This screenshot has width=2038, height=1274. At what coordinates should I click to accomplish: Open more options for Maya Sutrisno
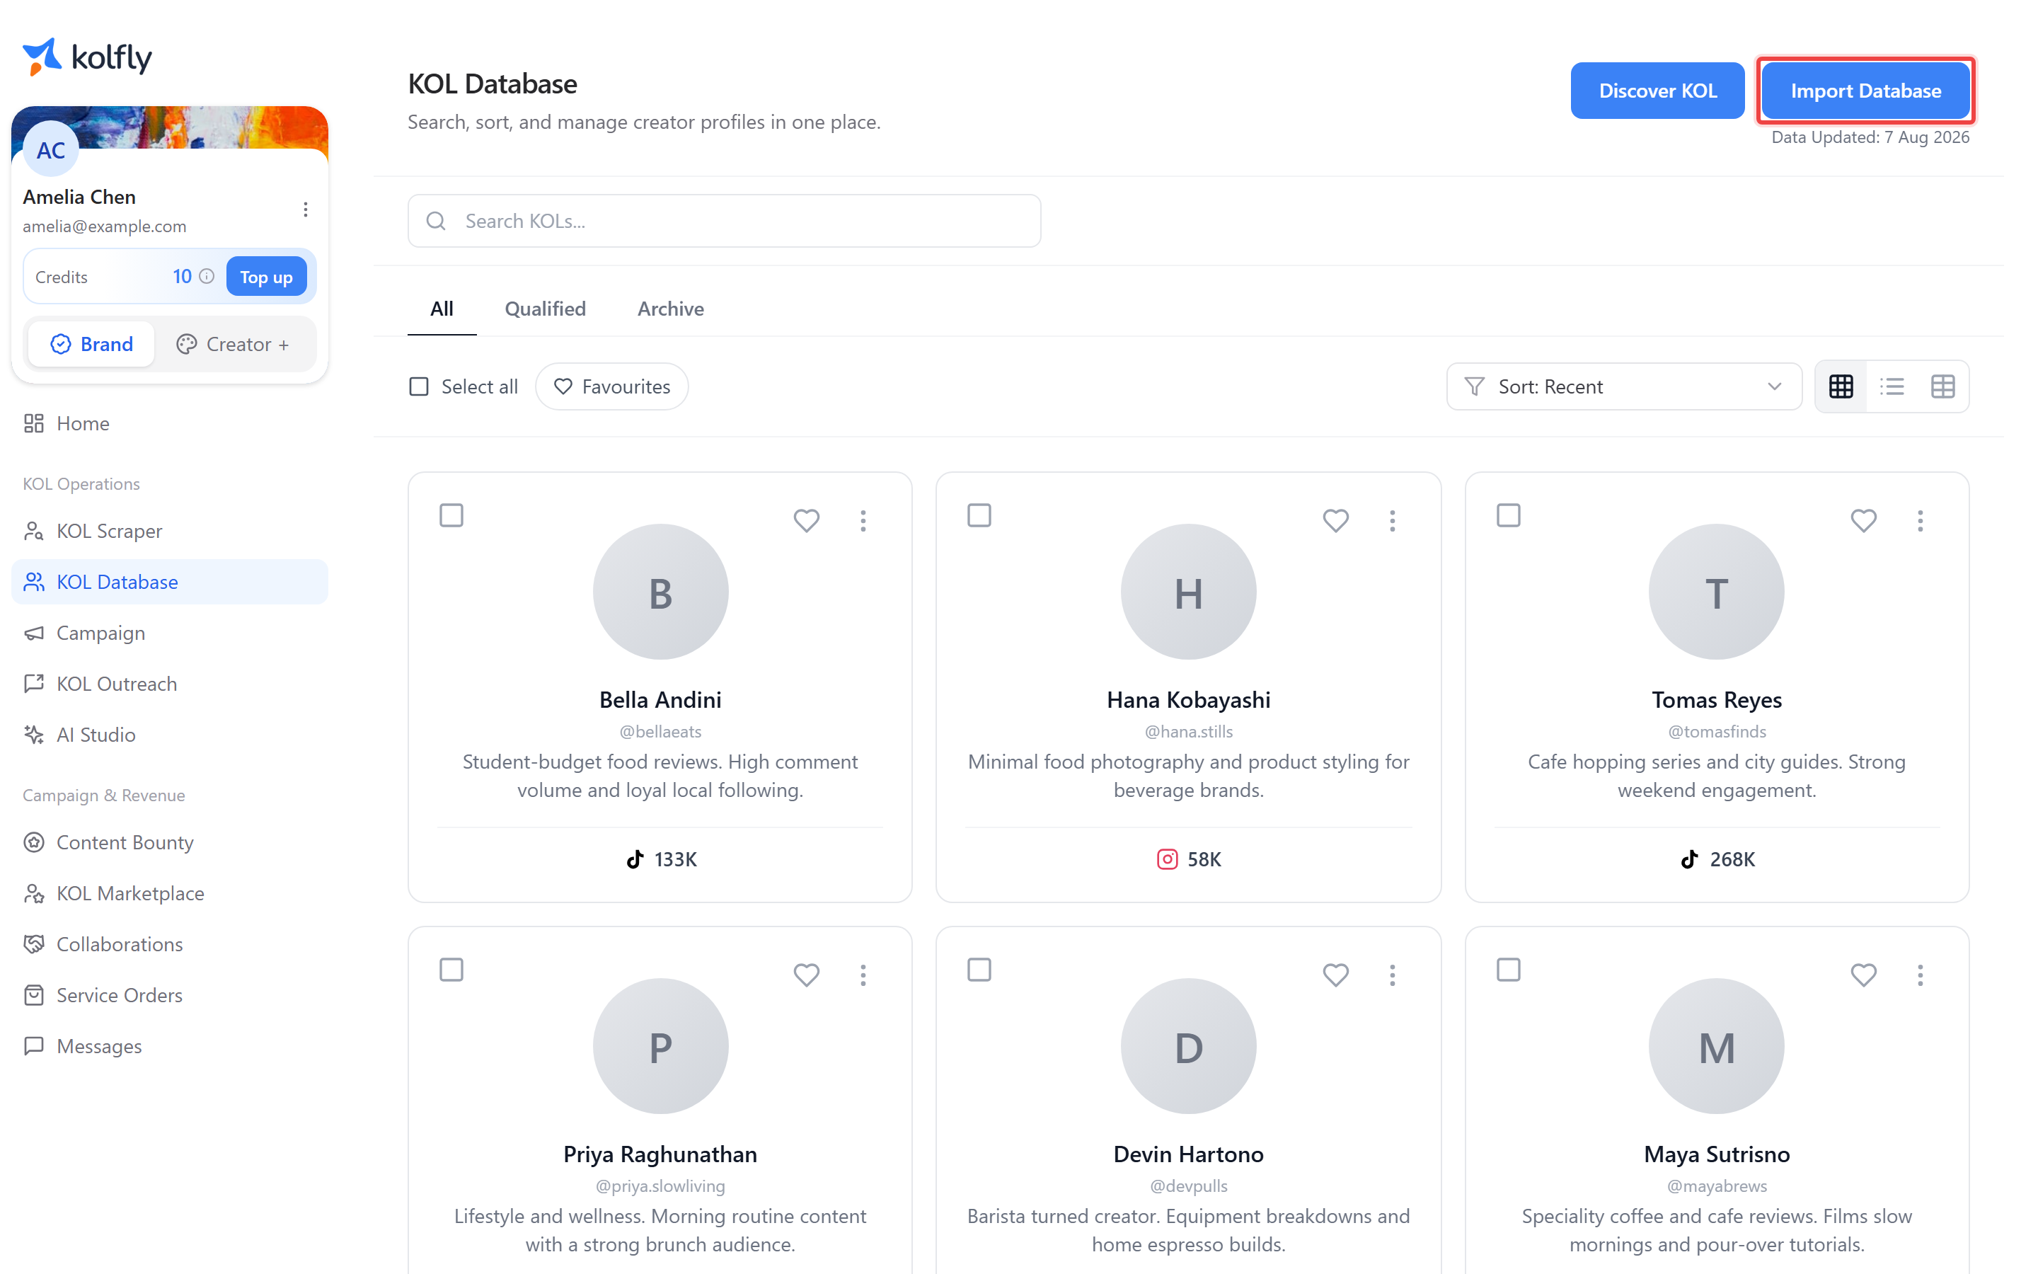(x=1920, y=975)
